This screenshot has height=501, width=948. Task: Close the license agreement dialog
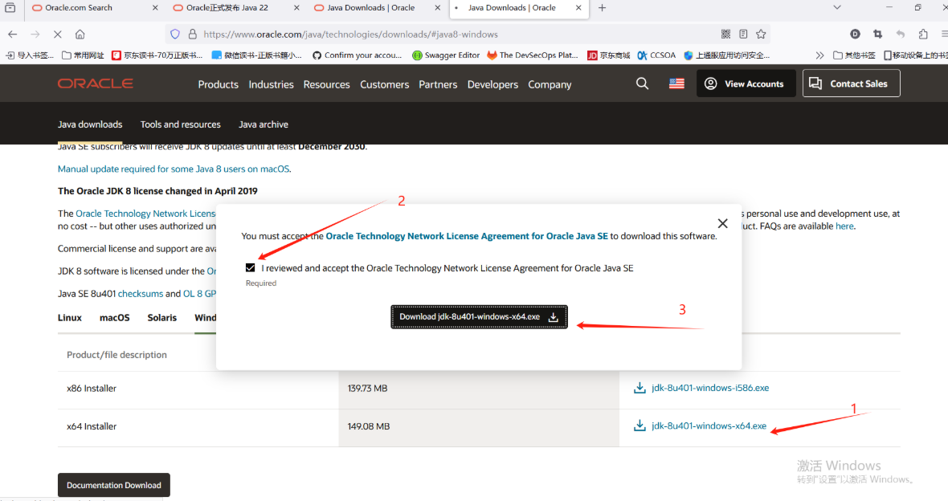722,224
